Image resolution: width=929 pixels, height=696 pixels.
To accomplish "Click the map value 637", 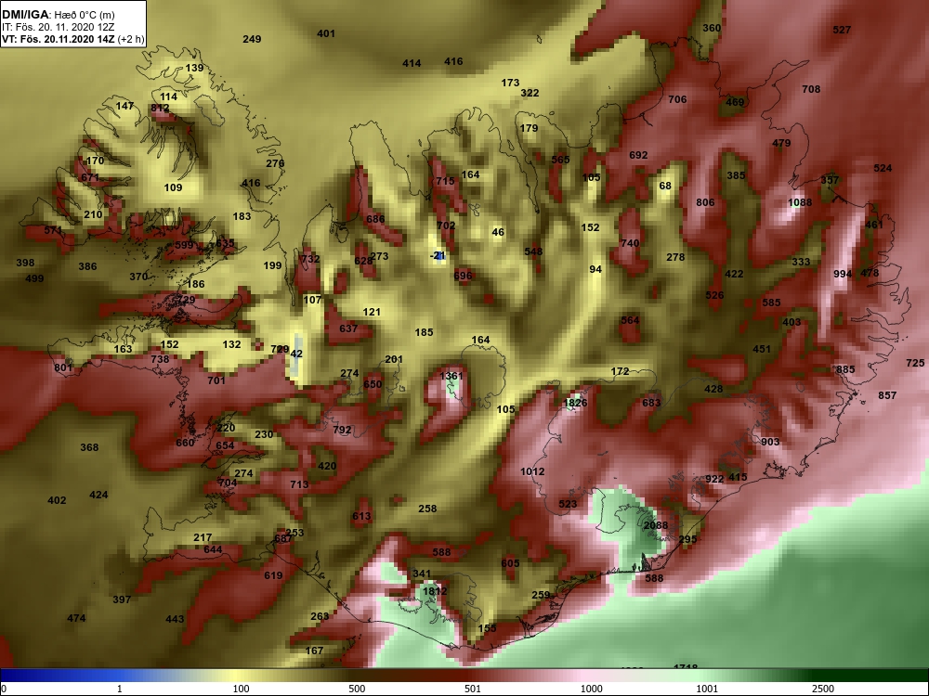I will (x=348, y=329).
